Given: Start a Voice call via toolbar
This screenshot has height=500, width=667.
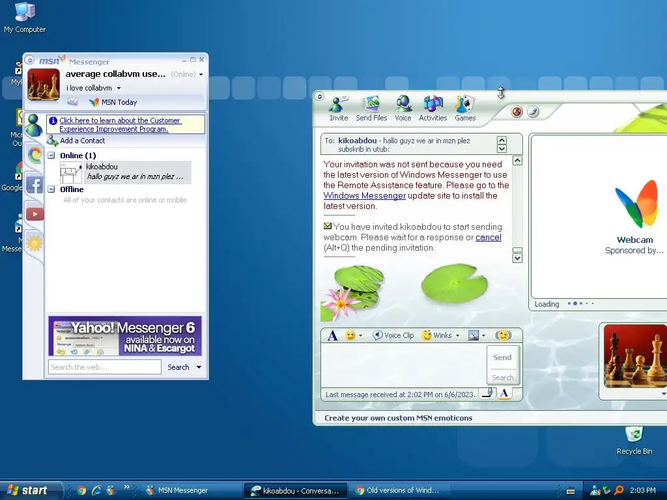Looking at the screenshot, I should click(403, 109).
